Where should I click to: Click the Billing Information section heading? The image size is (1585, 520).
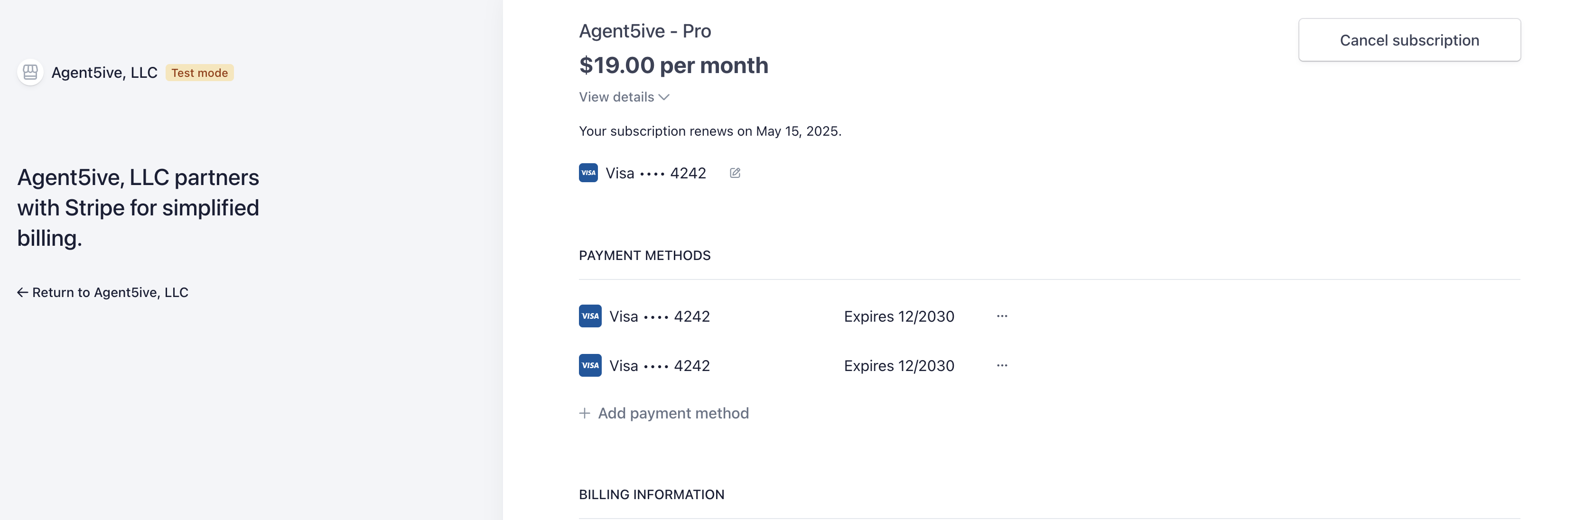click(652, 494)
